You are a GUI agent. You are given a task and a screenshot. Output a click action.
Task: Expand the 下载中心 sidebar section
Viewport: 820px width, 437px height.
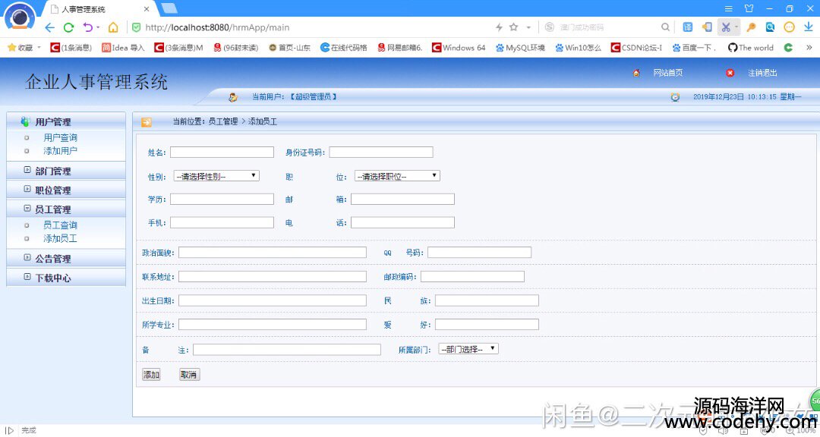[x=53, y=278]
